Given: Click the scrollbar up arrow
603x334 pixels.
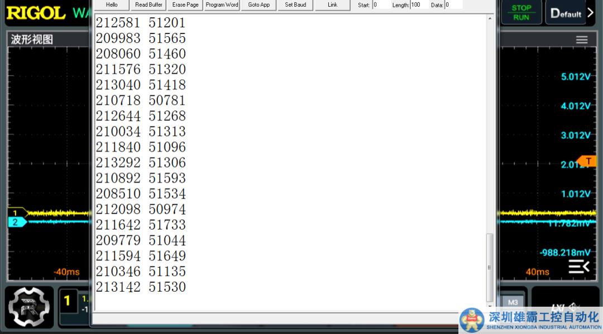Looking at the screenshot, I should click(x=490, y=19).
